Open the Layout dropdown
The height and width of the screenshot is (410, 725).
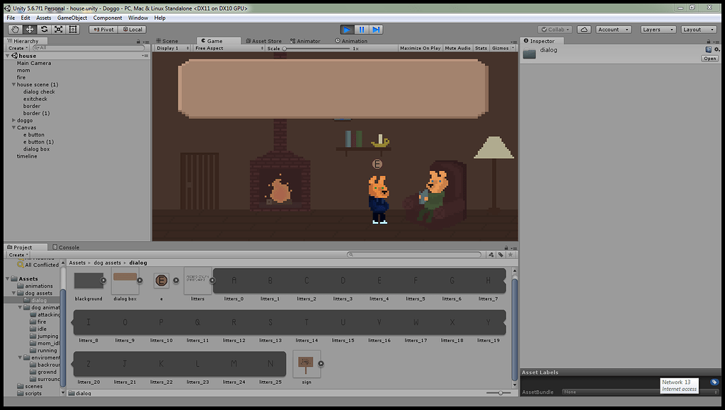[x=698, y=29]
